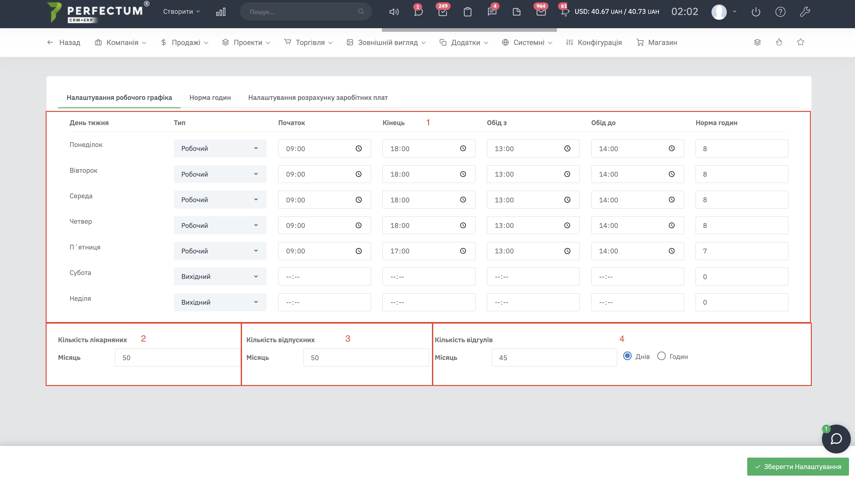Open tasks icon with 249 badge
This screenshot has height=487, width=855.
click(443, 12)
